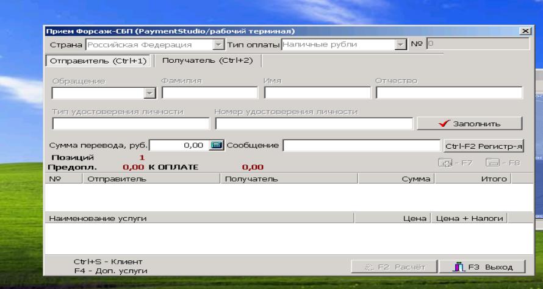Click the Цена + Налоги column header

[x=469, y=218]
